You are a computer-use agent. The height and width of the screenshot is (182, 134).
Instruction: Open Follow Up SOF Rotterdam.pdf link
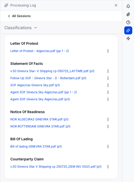point(48,78)
